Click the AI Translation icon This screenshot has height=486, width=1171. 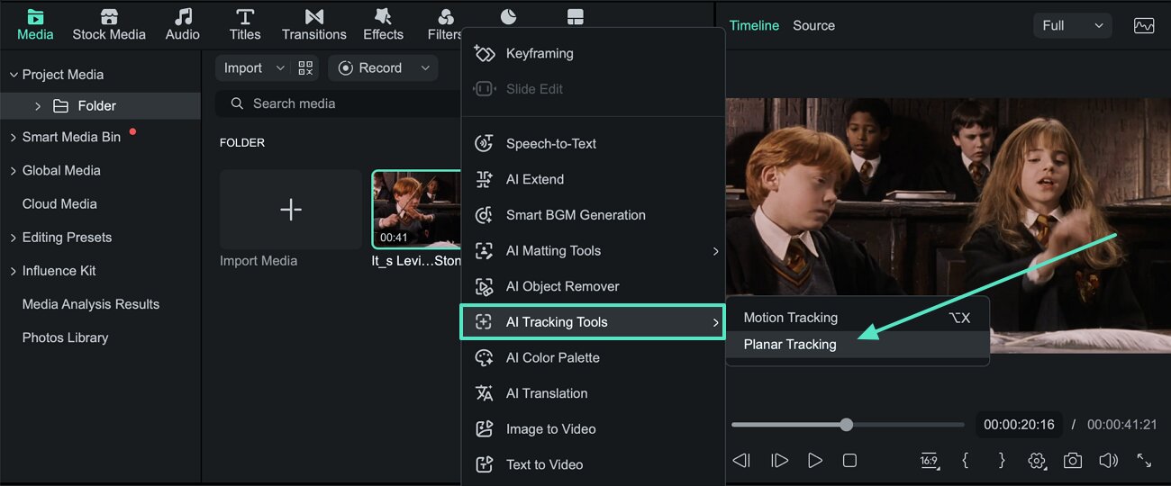point(485,393)
